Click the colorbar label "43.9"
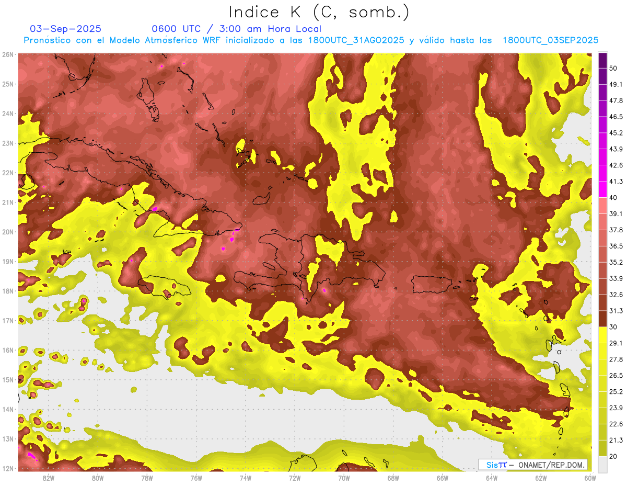The image size is (627, 485). coord(616,149)
